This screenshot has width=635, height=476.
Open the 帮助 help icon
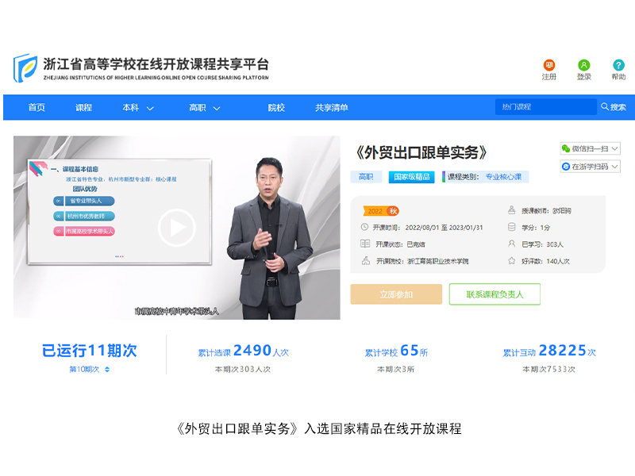(x=618, y=65)
